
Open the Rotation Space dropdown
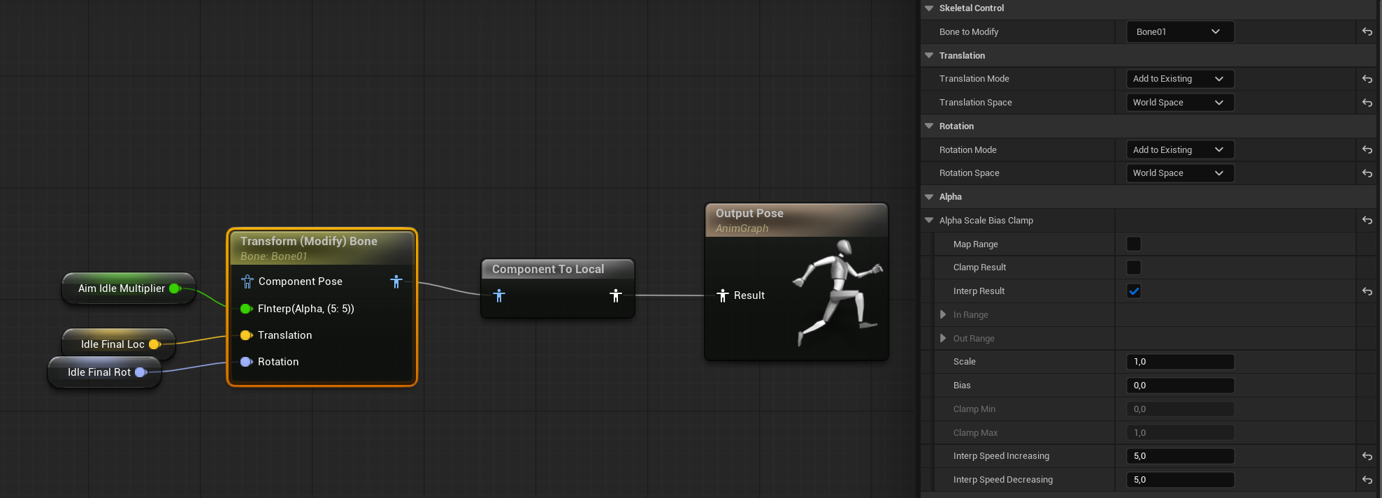tap(1179, 173)
